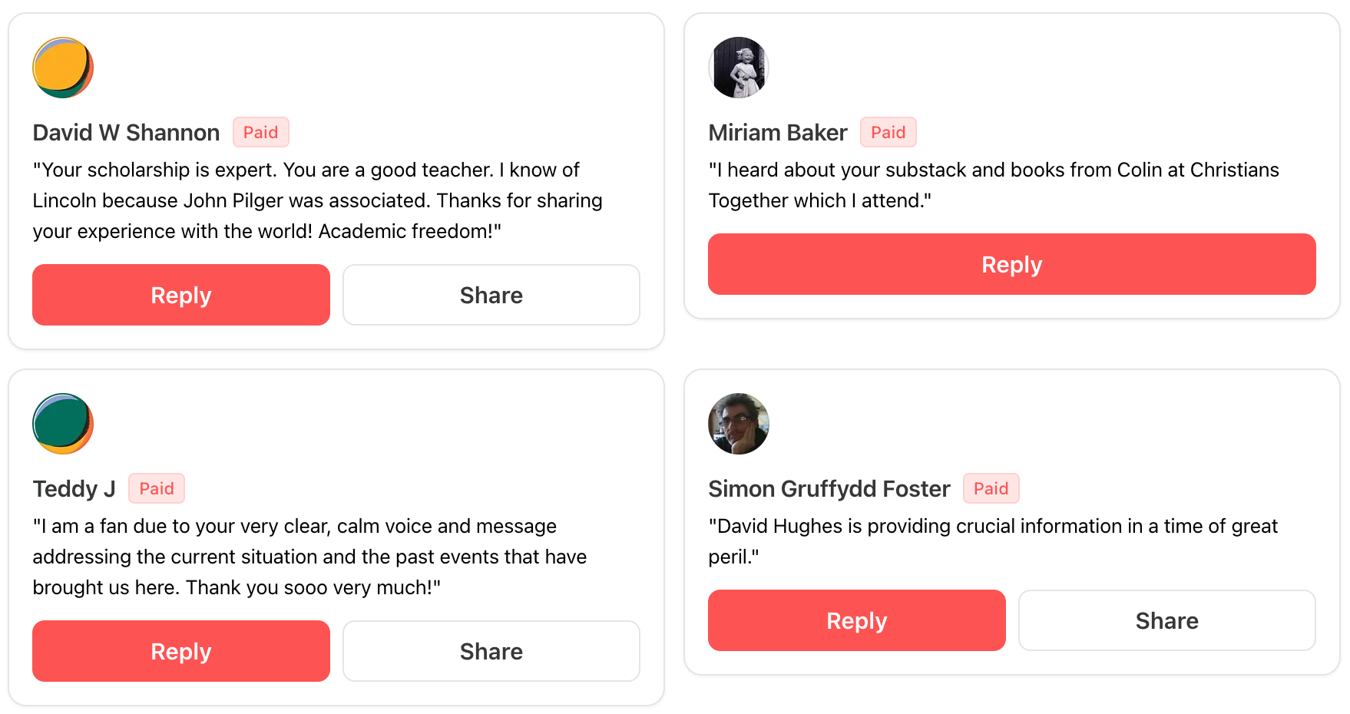The height and width of the screenshot is (714, 1350).
Task: Click Teddy J's testimonial quote text
Action: pyautogui.click(x=309, y=557)
